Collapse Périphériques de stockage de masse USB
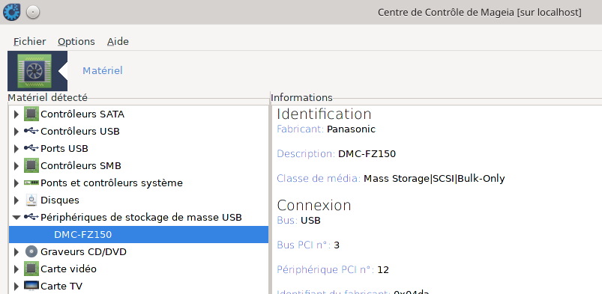 (x=16, y=218)
